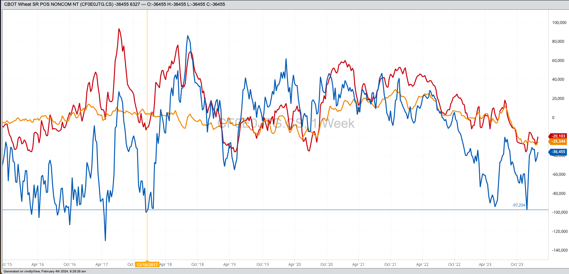Click the Apr '20 x-axis label
569x274 pixels.
(x=295, y=265)
